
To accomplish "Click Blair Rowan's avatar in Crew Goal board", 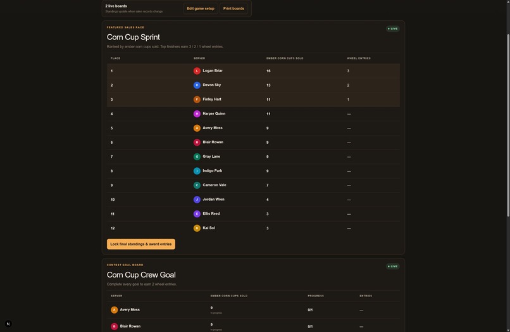I will click(x=114, y=326).
